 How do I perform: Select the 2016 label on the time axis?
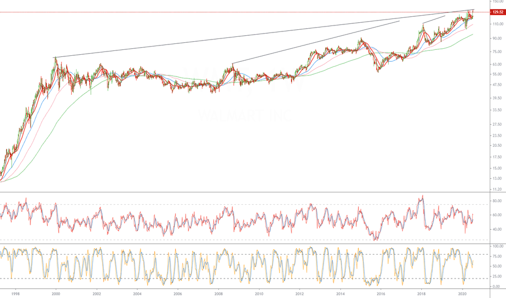point(381,294)
